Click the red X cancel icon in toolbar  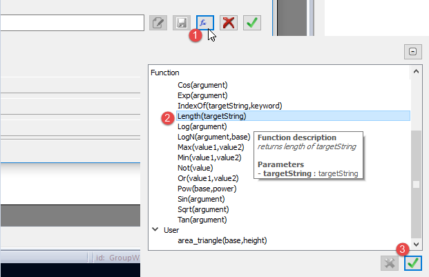[x=229, y=23]
